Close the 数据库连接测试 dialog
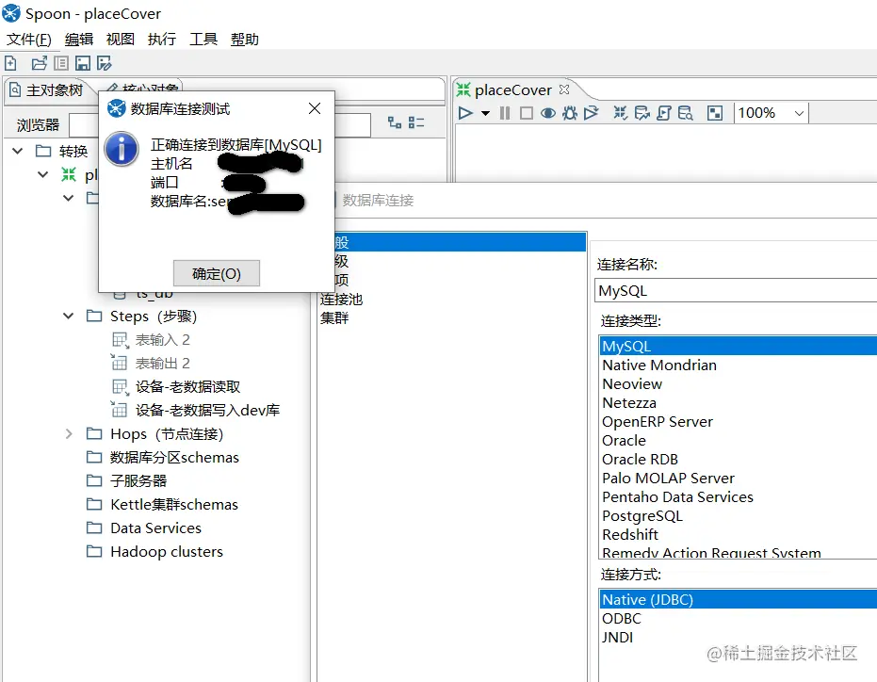 [315, 108]
